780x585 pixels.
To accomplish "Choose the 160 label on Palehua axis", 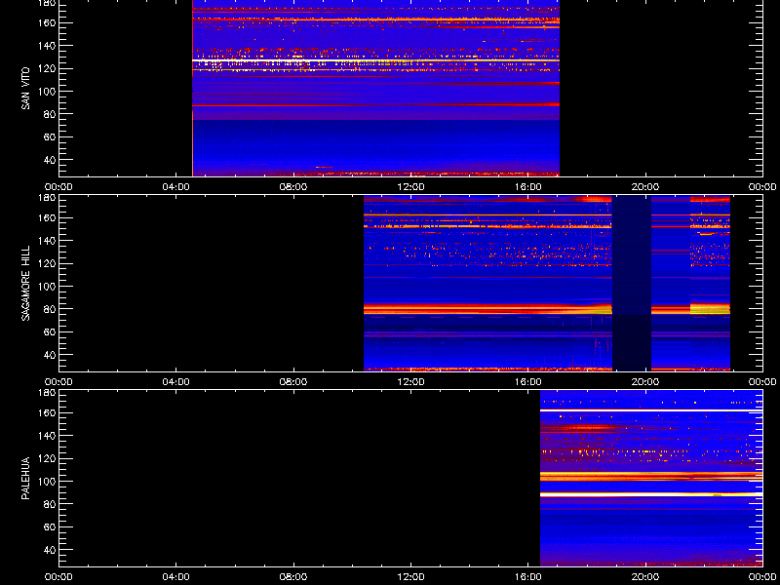I will point(47,412).
